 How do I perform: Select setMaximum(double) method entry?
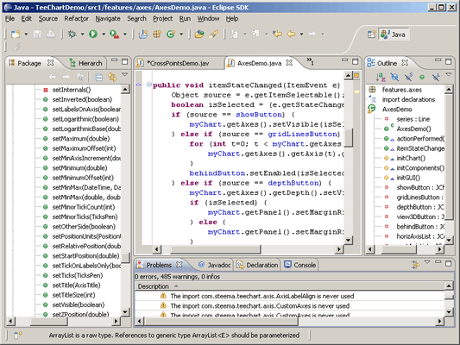click(x=81, y=138)
